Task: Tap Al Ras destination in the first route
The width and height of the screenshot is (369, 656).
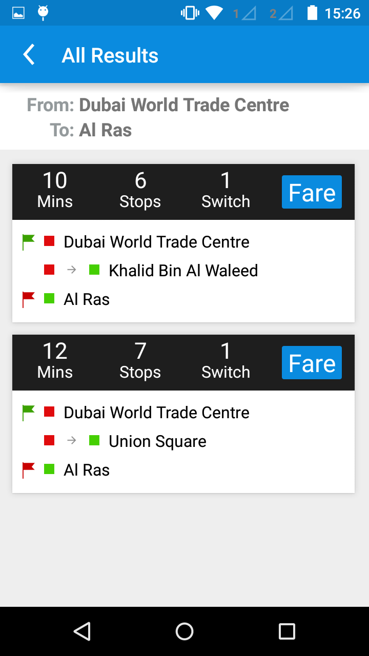Action: click(x=87, y=299)
